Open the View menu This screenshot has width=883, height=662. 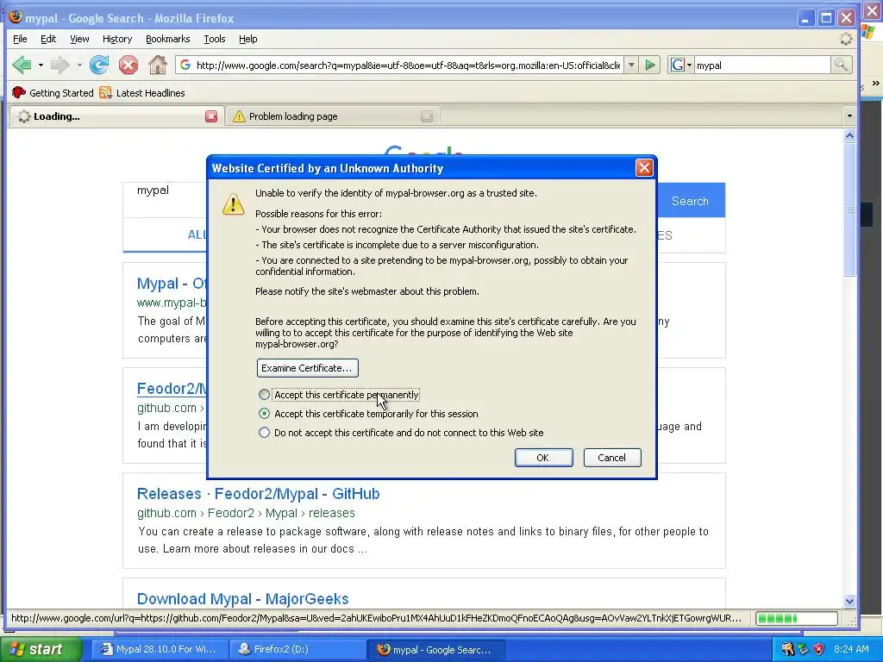[79, 39]
